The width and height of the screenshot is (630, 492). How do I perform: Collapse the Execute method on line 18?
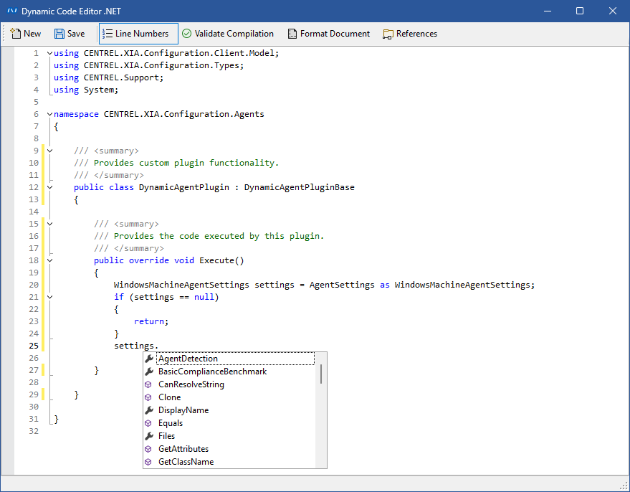click(49, 260)
